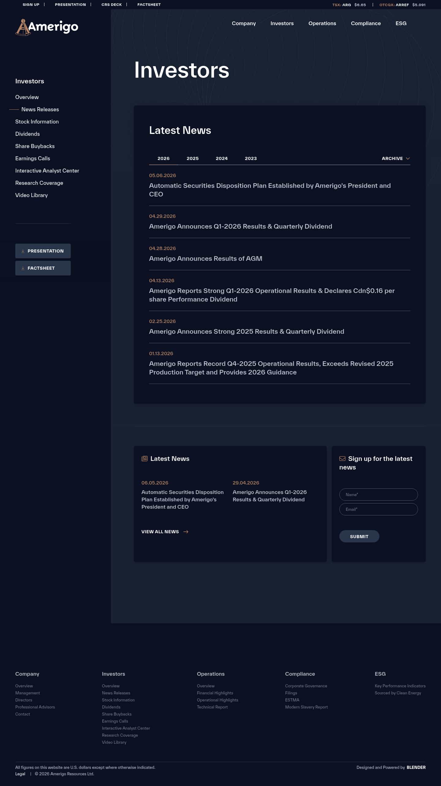Open Management in the footer

coord(28,693)
